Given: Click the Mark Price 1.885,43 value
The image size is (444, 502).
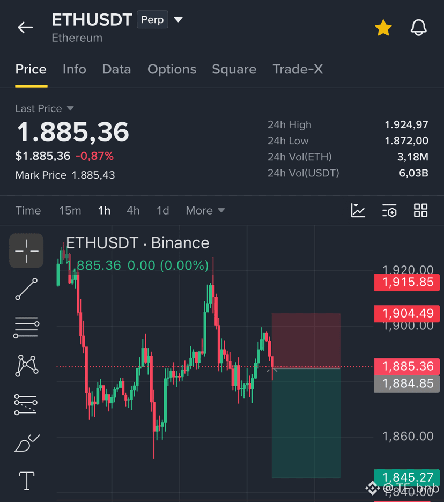Looking at the screenshot, I should coord(93,175).
